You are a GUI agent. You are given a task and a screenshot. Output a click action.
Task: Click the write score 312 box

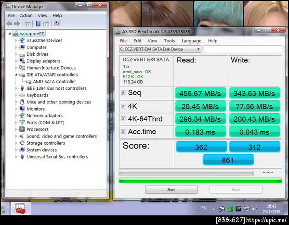pyautogui.click(x=254, y=147)
